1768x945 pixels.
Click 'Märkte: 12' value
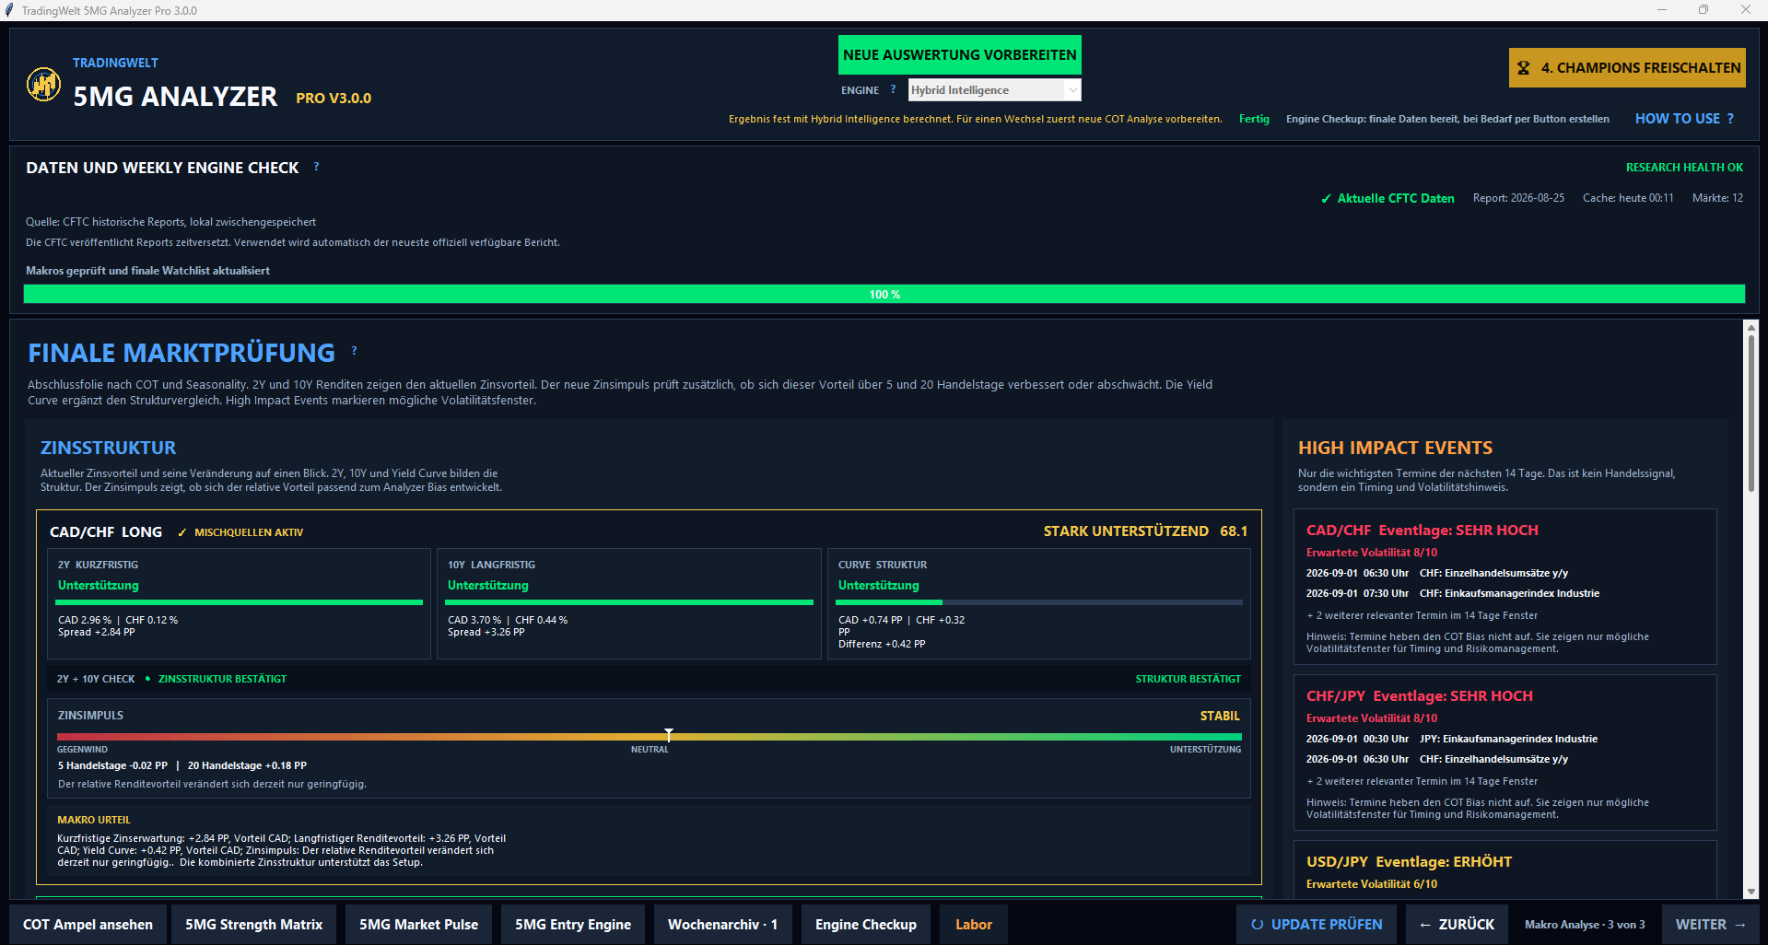point(1717,198)
